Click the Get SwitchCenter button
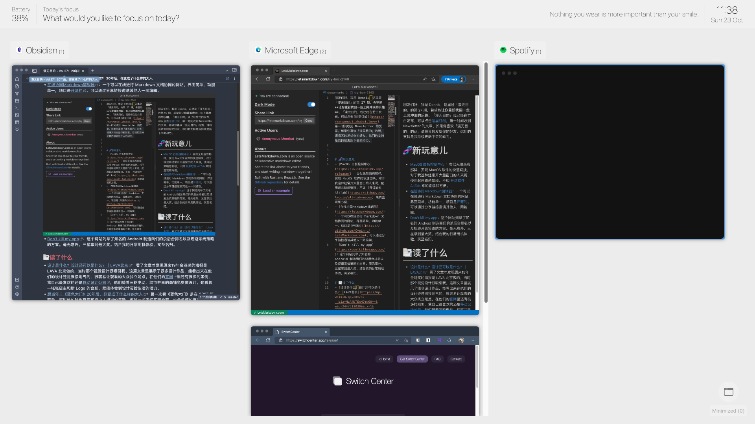Screen dimensions: 755x424 [x=412, y=359]
